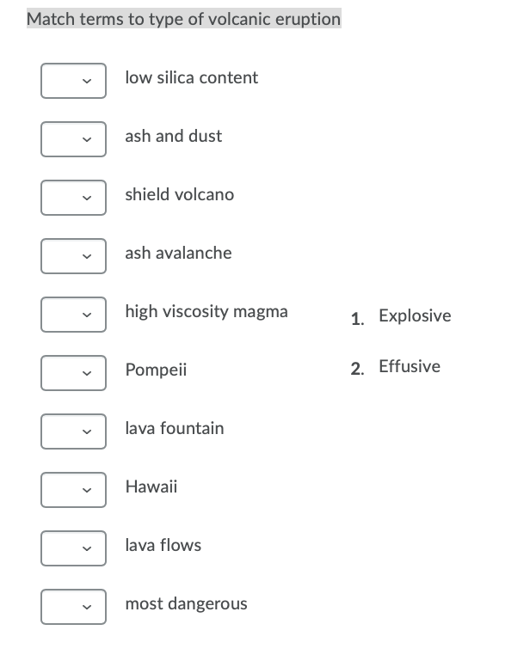Click the 'lava fountain' term label
This screenshot has width=530, height=667.
point(175,428)
